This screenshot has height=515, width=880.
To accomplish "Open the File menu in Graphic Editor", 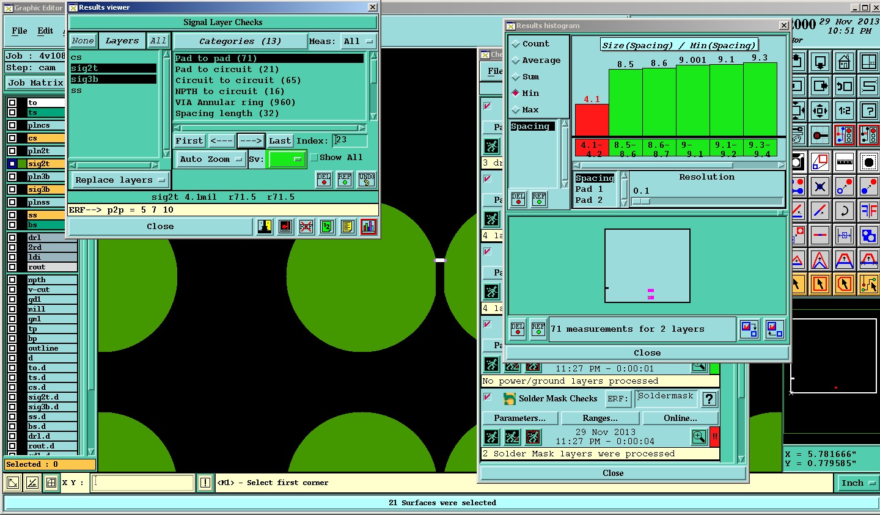I will [20, 31].
